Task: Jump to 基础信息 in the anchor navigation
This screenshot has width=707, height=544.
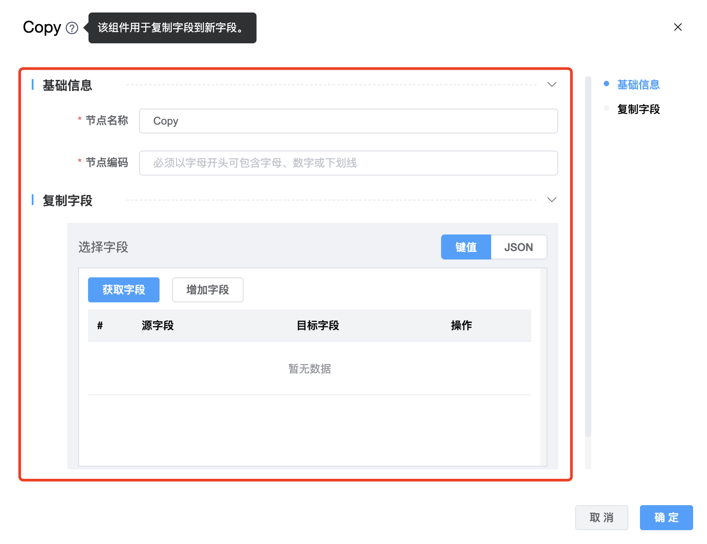Action: pyautogui.click(x=638, y=84)
